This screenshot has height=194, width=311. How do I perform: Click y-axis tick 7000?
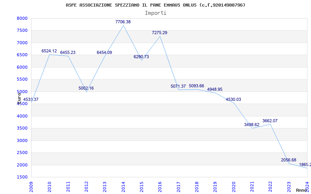coord(22,43)
